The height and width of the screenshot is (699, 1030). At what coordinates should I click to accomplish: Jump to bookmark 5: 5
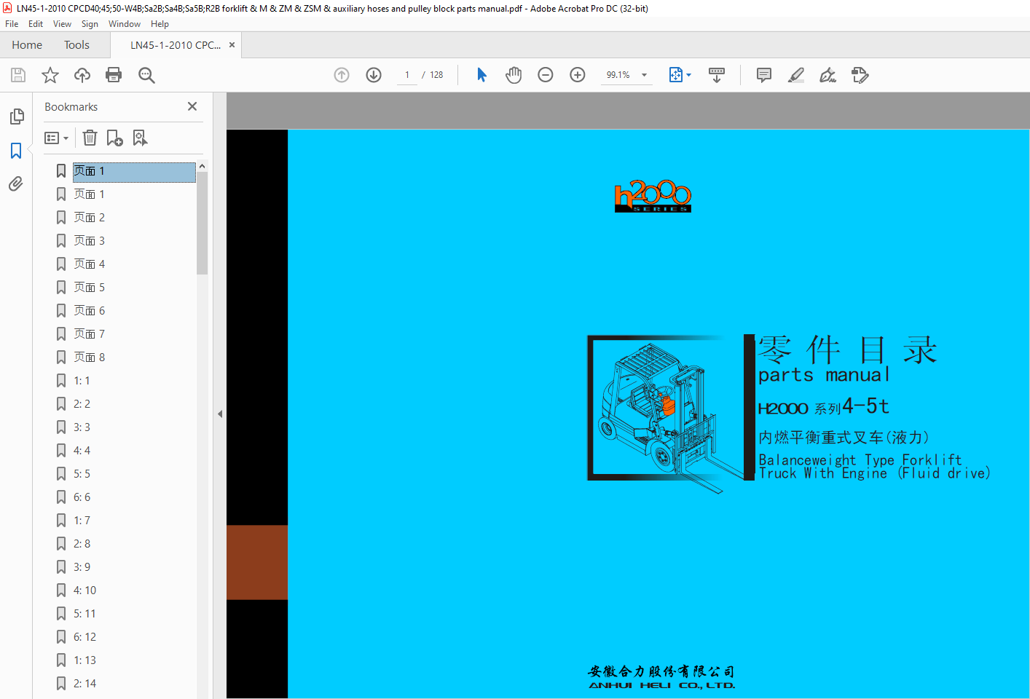[x=82, y=474]
